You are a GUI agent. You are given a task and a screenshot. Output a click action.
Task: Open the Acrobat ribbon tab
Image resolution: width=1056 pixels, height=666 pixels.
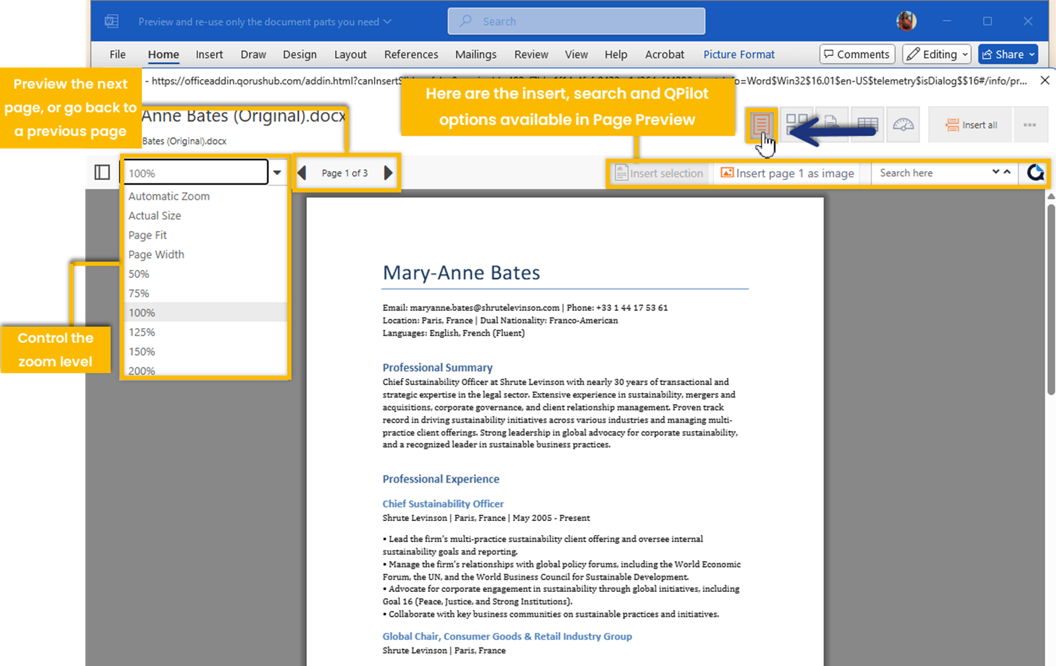click(664, 54)
